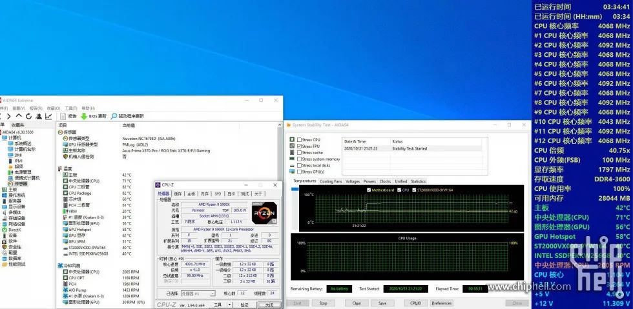Click Save in System Stability Test
Image resolution: width=633 pixels, height=309 pixels.
(382, 303)
